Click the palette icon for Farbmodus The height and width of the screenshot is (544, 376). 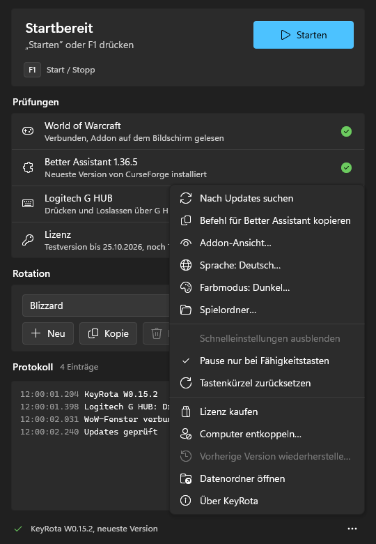186,287
